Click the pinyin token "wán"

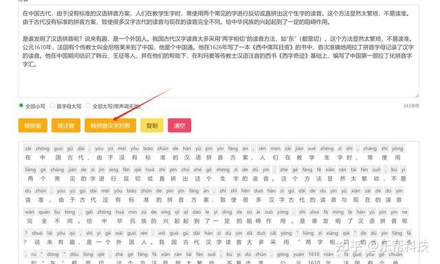30,212
